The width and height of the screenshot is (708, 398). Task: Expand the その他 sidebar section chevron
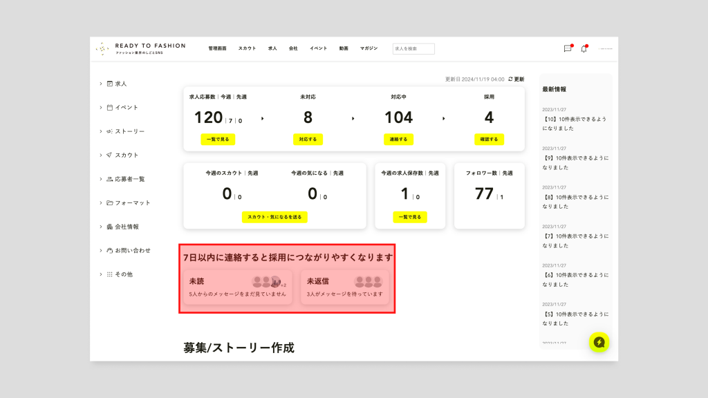coord(100,274)
